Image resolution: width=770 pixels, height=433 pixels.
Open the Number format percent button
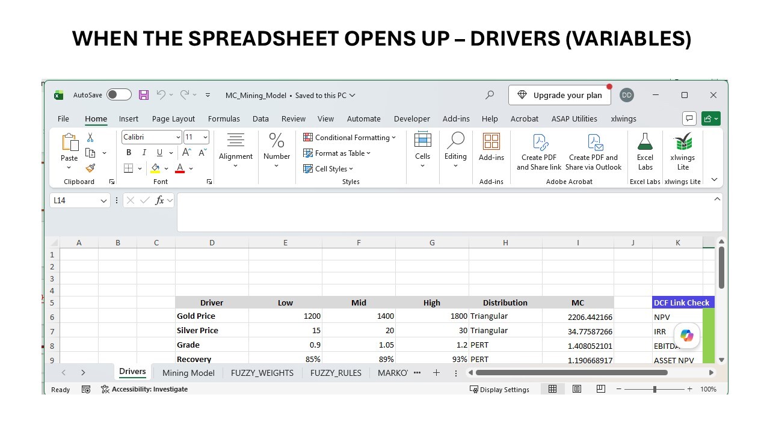pos(277,150)
